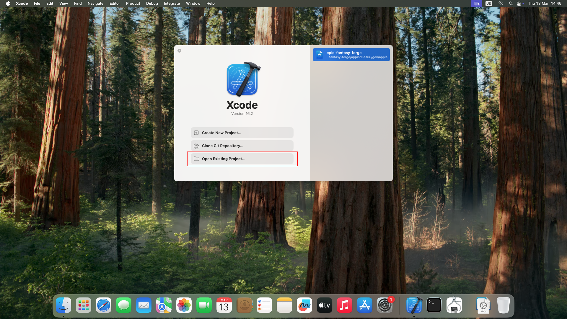
Task: Open App Store from the Dock
Action: 365,305
